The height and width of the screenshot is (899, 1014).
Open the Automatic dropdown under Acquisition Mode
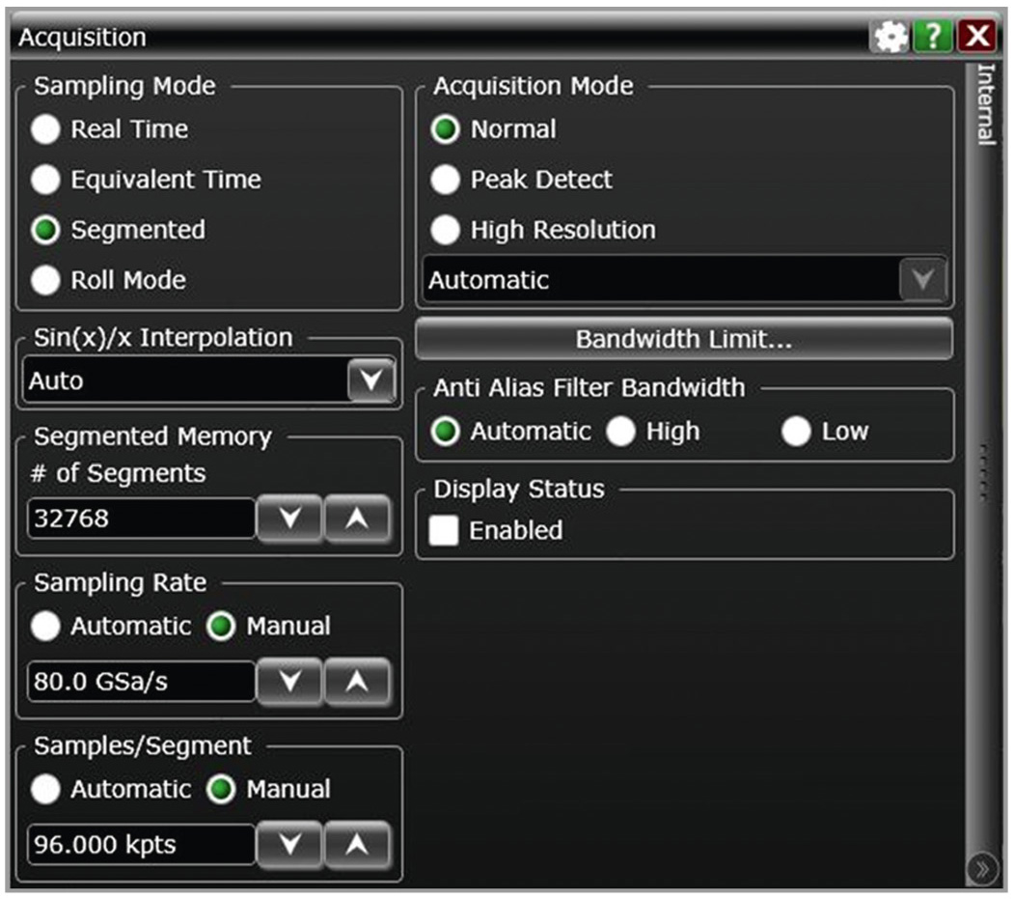coord(922,281)
